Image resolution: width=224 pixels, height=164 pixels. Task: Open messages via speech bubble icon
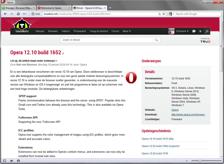[x=194, y=31]
